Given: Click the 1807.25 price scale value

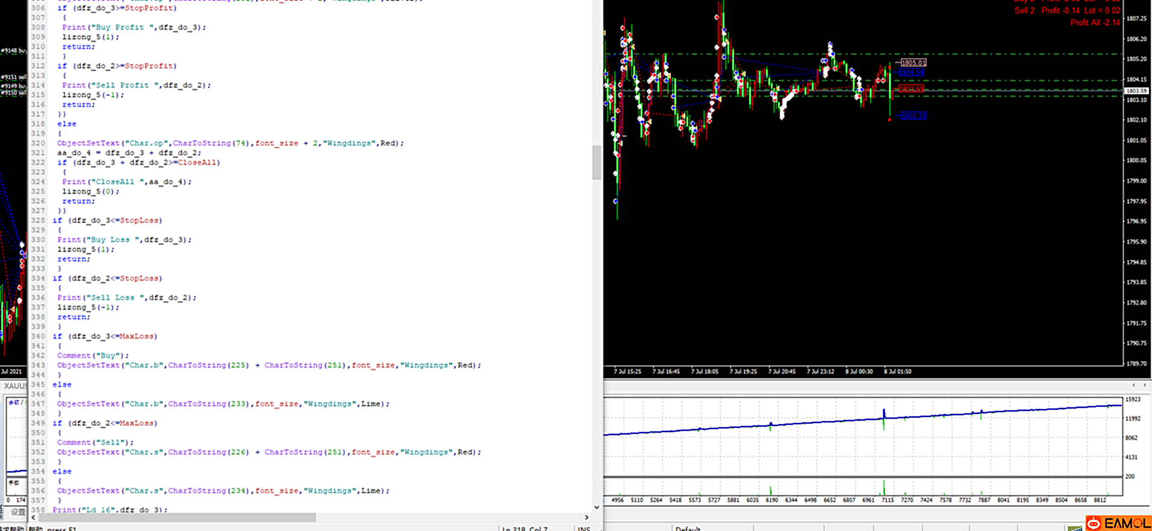Looking at the screenshot, I should coord(1136,19).
